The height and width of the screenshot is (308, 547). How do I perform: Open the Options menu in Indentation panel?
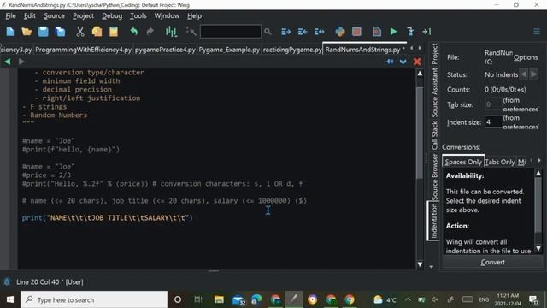(526, 57)
